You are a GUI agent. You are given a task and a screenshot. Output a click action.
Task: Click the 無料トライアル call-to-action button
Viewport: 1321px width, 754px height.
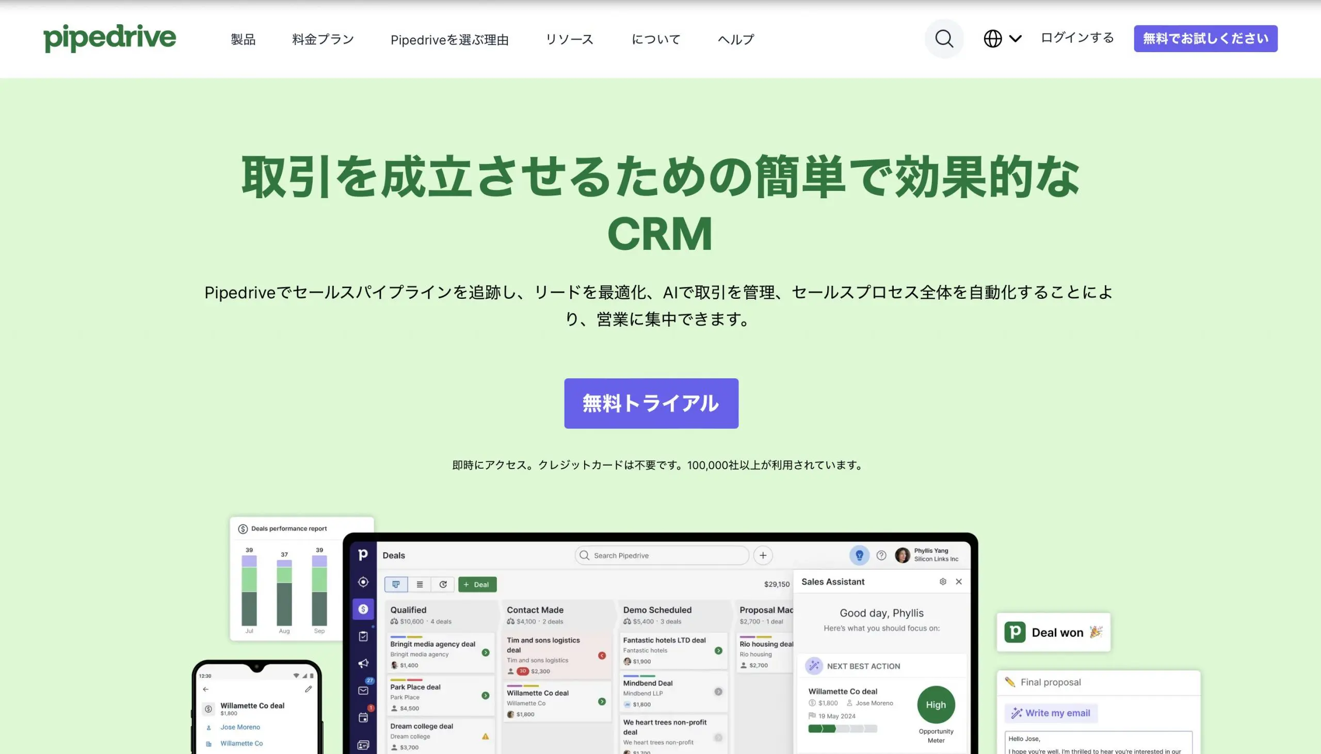point(651,403)
